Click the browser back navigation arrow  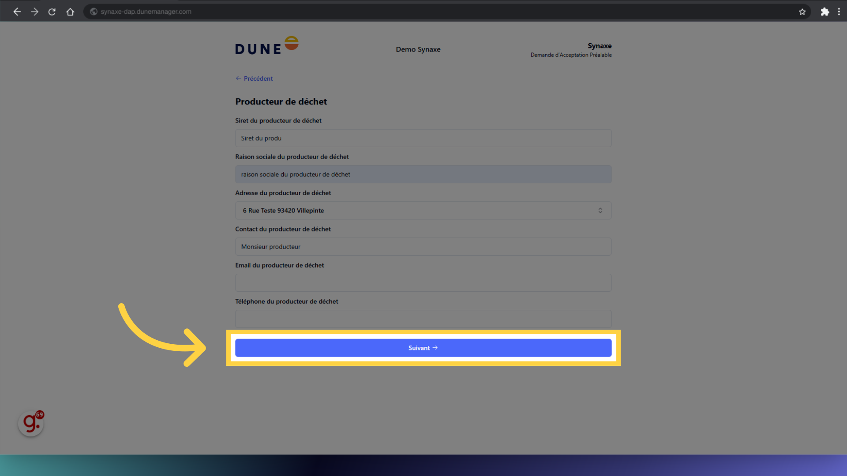tap(17, 11)
